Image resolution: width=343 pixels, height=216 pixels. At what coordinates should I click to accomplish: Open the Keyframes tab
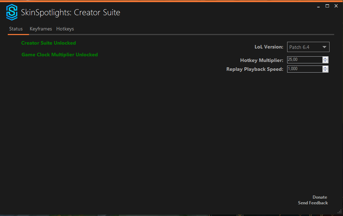pyautogui.click(x=41, y=29)
